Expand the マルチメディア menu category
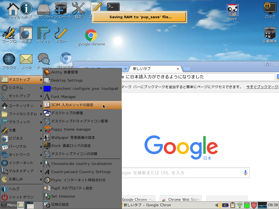 click(22, 171)
